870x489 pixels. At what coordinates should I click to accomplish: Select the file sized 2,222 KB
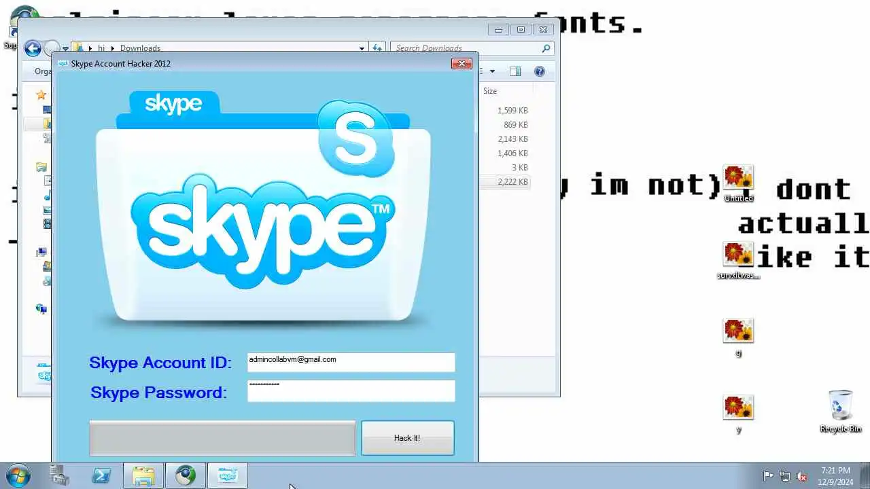click(512, 182)
